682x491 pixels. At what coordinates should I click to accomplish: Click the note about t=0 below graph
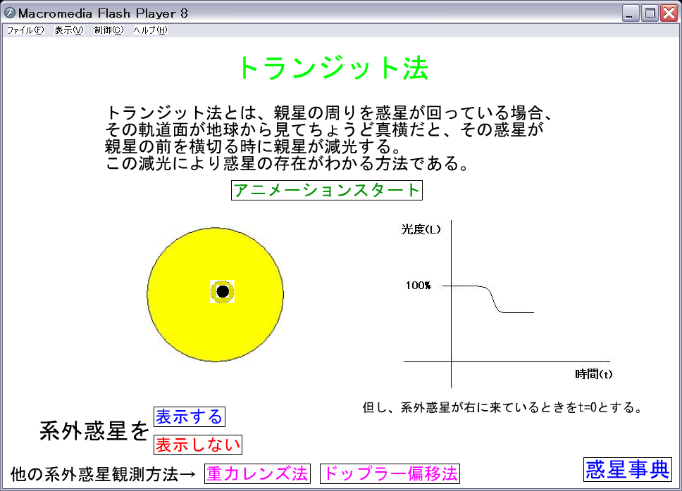coord(502,407)
